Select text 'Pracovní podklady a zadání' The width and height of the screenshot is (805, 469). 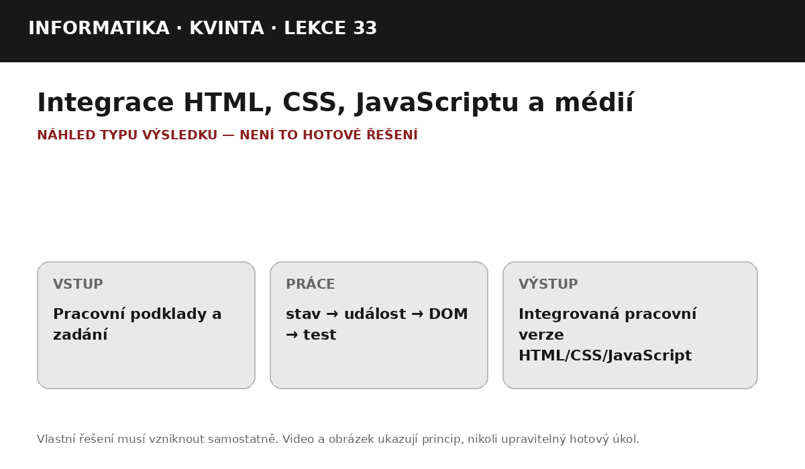(138, 324)
